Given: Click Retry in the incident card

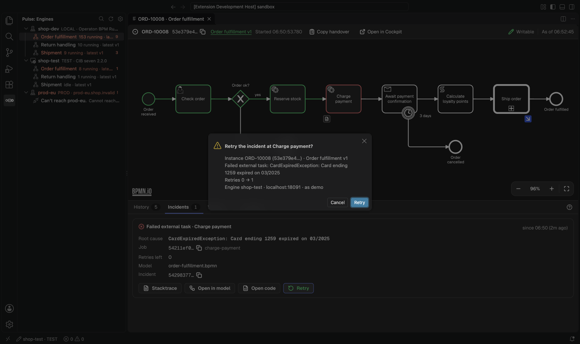Looking at the screenshot, I should (x=298, y=289).
